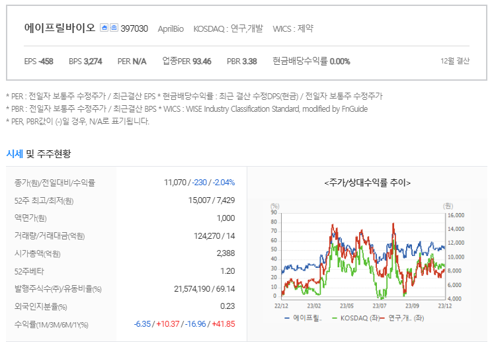Click the AprilBio English name

coord(171,29)
